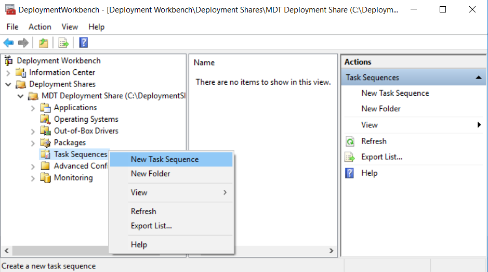Open View submenu in context menu
Image resolution: width=488 pixels, height=272 pixels.
pos(171,192)
